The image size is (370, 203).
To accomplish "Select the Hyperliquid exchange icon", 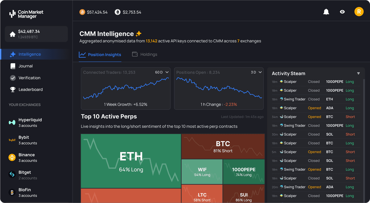I will click(x=12, y=122).
